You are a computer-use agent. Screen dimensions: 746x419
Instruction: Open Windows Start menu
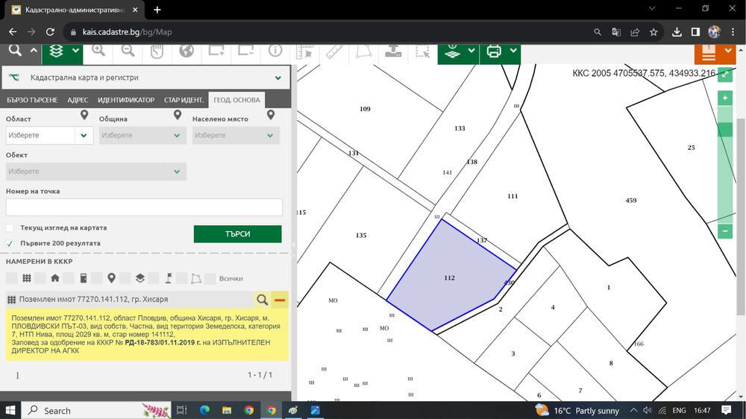[x=10, y=410]
